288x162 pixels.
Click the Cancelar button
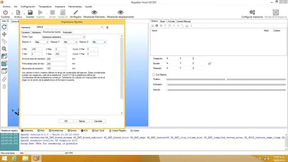[98, 121]
